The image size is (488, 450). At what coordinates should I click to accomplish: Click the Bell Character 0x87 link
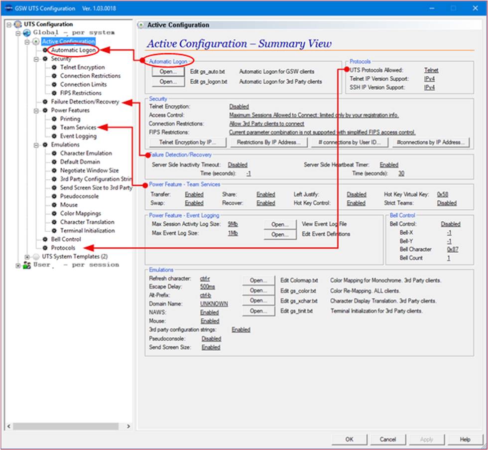coord(453,249)
